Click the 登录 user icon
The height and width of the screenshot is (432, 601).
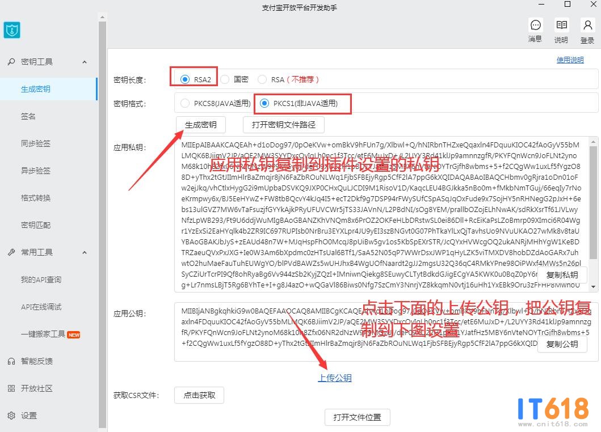[x=587, y=26]
